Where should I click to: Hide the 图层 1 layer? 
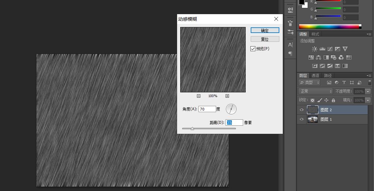(x=302, y=119)
